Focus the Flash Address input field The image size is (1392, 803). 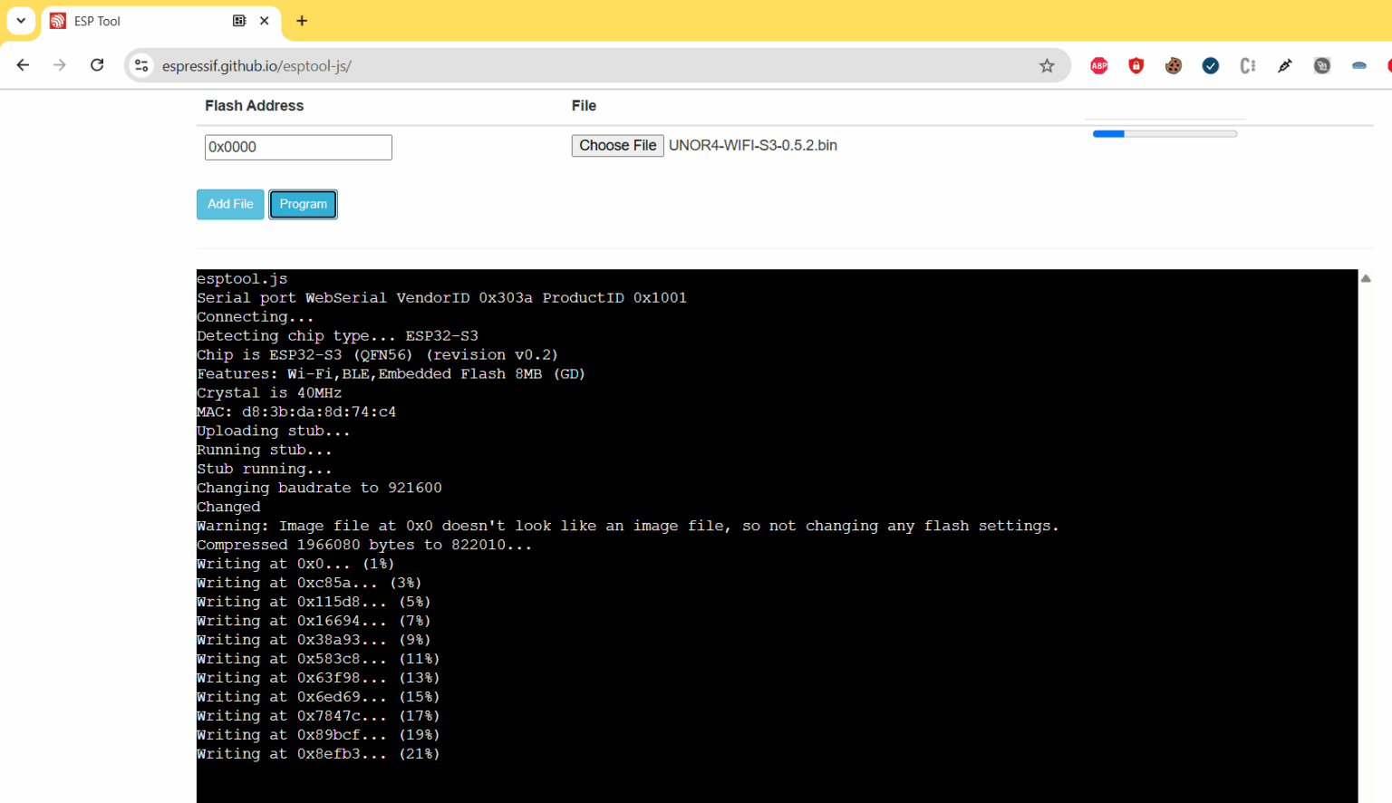click(298, 147)
